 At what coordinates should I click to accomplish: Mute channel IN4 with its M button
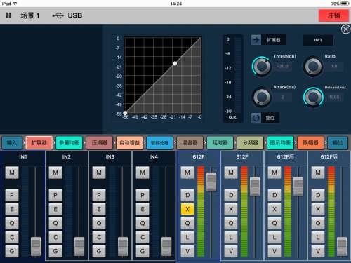click(x=143, y=173)
